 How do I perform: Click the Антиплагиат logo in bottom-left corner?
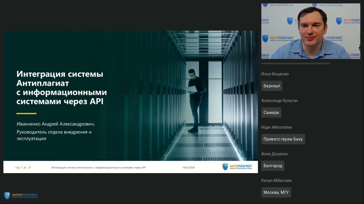[x=21, y=195]
